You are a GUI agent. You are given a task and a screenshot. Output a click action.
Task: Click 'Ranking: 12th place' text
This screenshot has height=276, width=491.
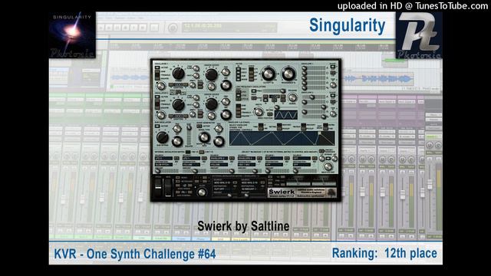click(x=384, y=253)
